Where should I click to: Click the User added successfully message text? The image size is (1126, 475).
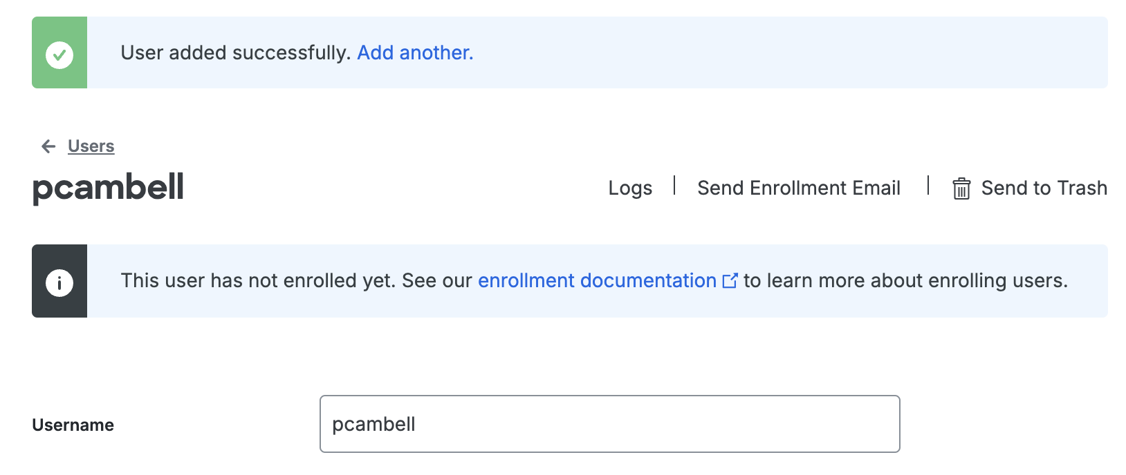click(235, 53)
